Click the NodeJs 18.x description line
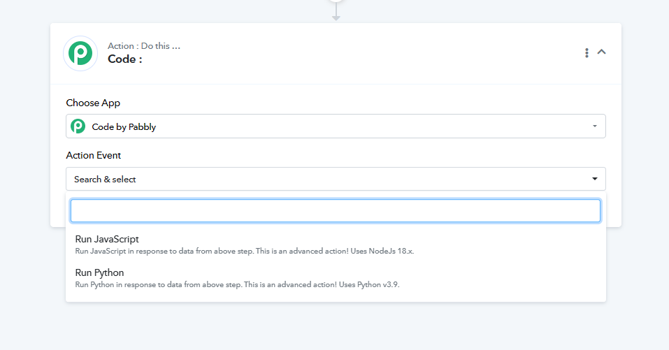 tap(245, 251)
